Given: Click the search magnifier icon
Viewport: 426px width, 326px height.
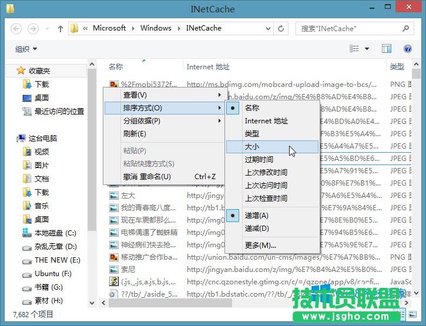Looking at the screenshot, I should (406, 28).
